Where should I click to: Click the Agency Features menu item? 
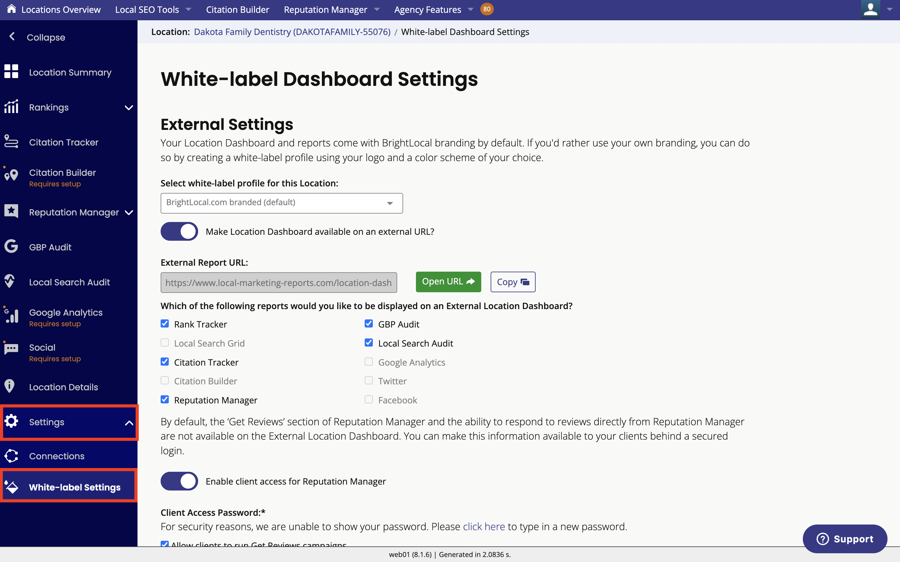432,9
